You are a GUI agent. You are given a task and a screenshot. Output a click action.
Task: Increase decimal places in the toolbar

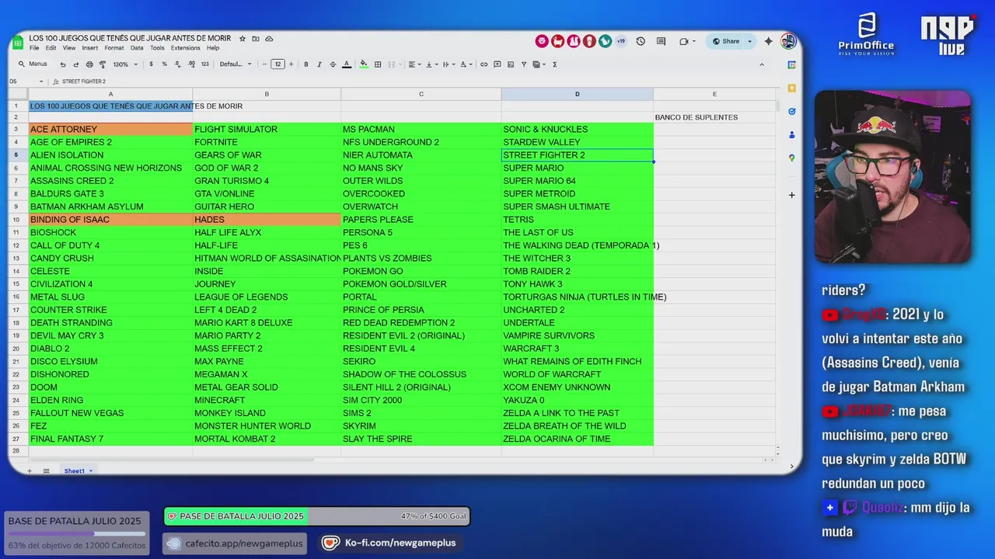coord(190,64)
